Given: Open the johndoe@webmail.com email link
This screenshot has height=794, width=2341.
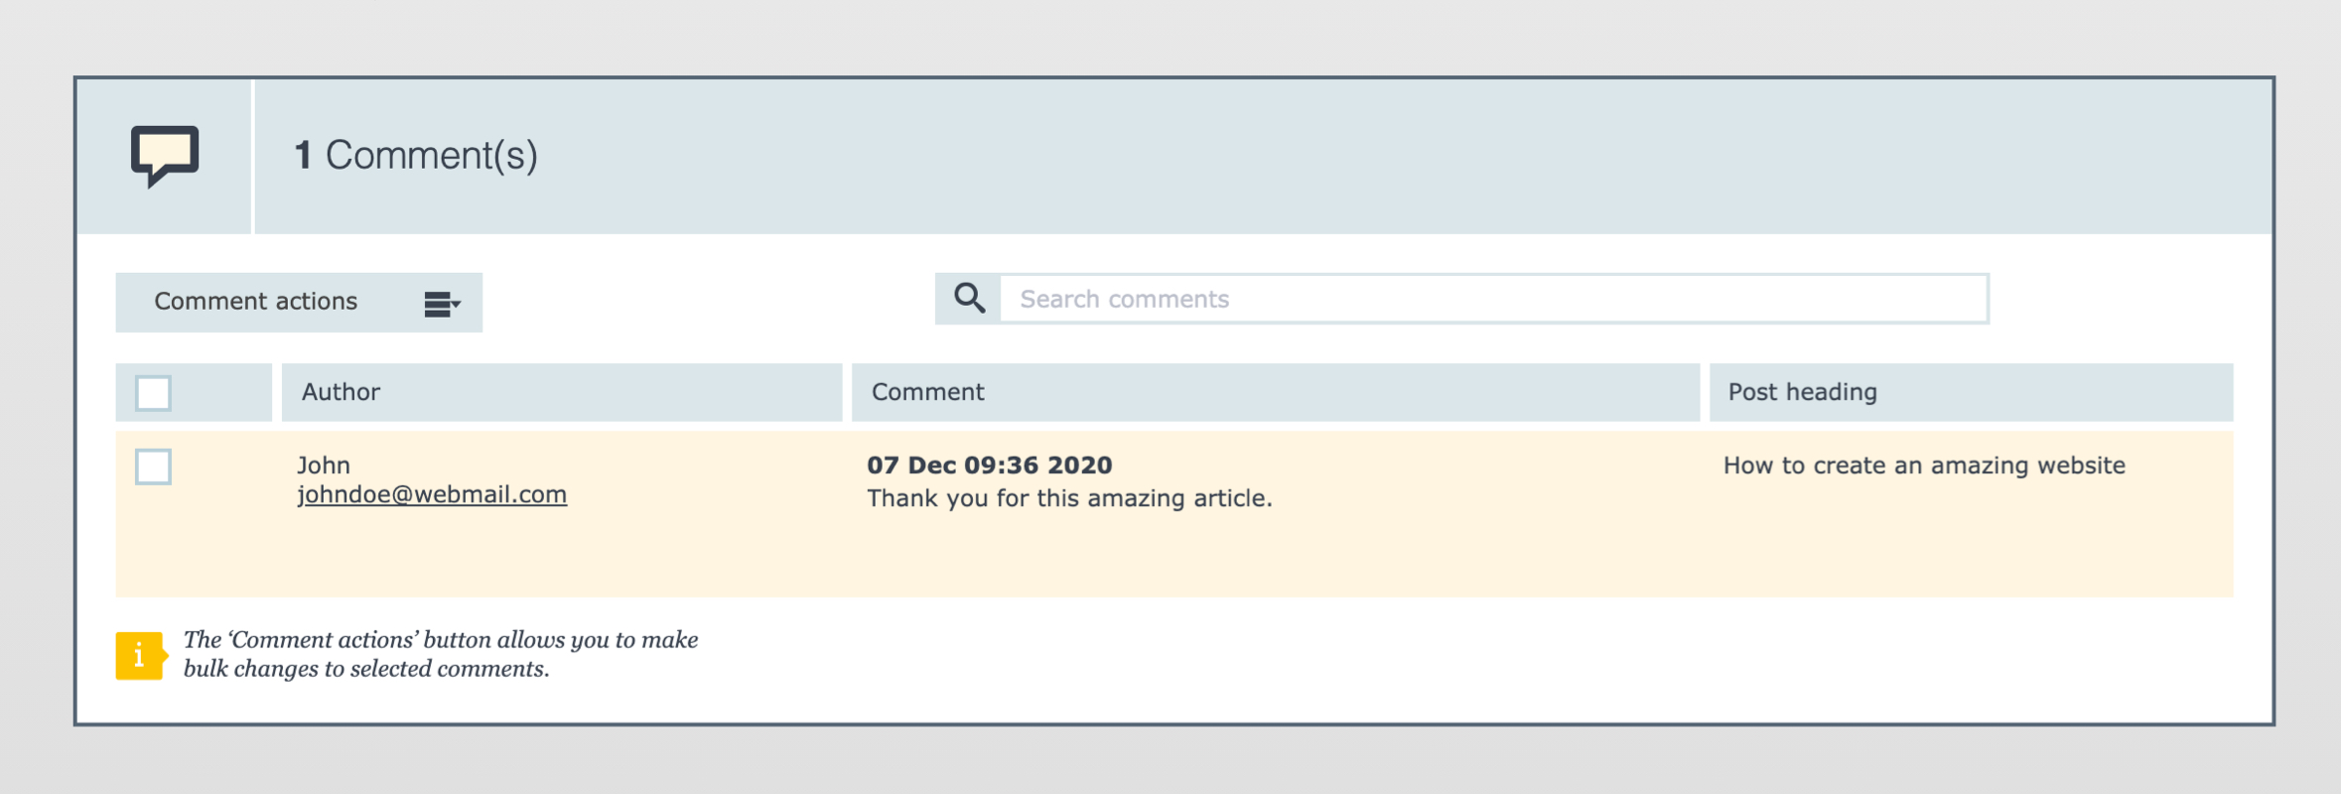Looking at the screenshot, I should pos(432,494).
